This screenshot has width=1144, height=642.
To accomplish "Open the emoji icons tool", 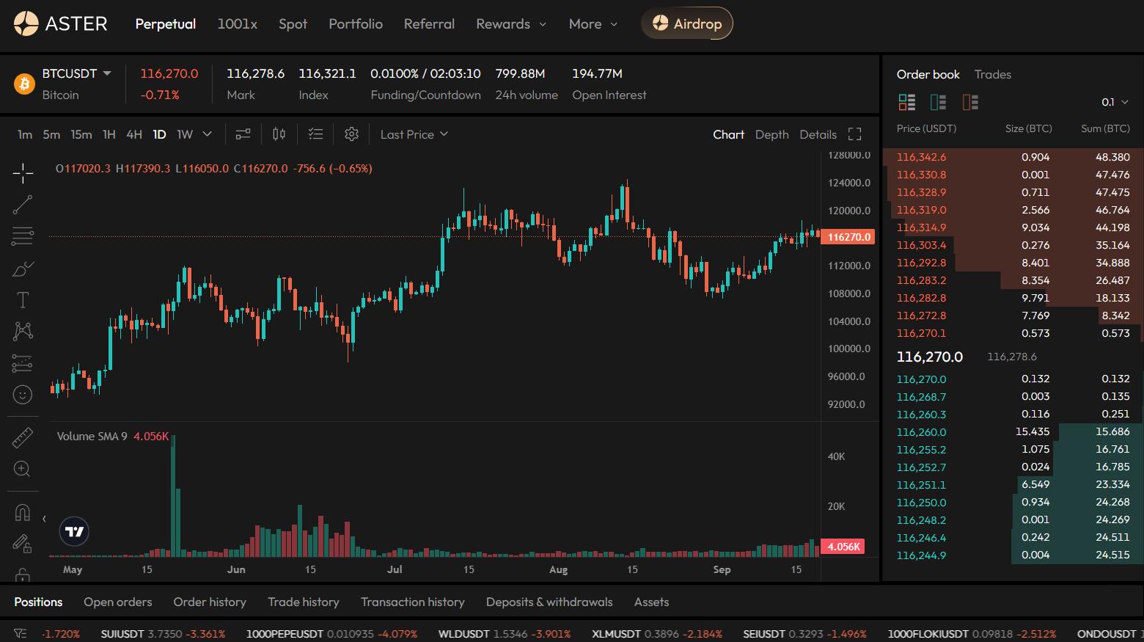I will 23,395.
